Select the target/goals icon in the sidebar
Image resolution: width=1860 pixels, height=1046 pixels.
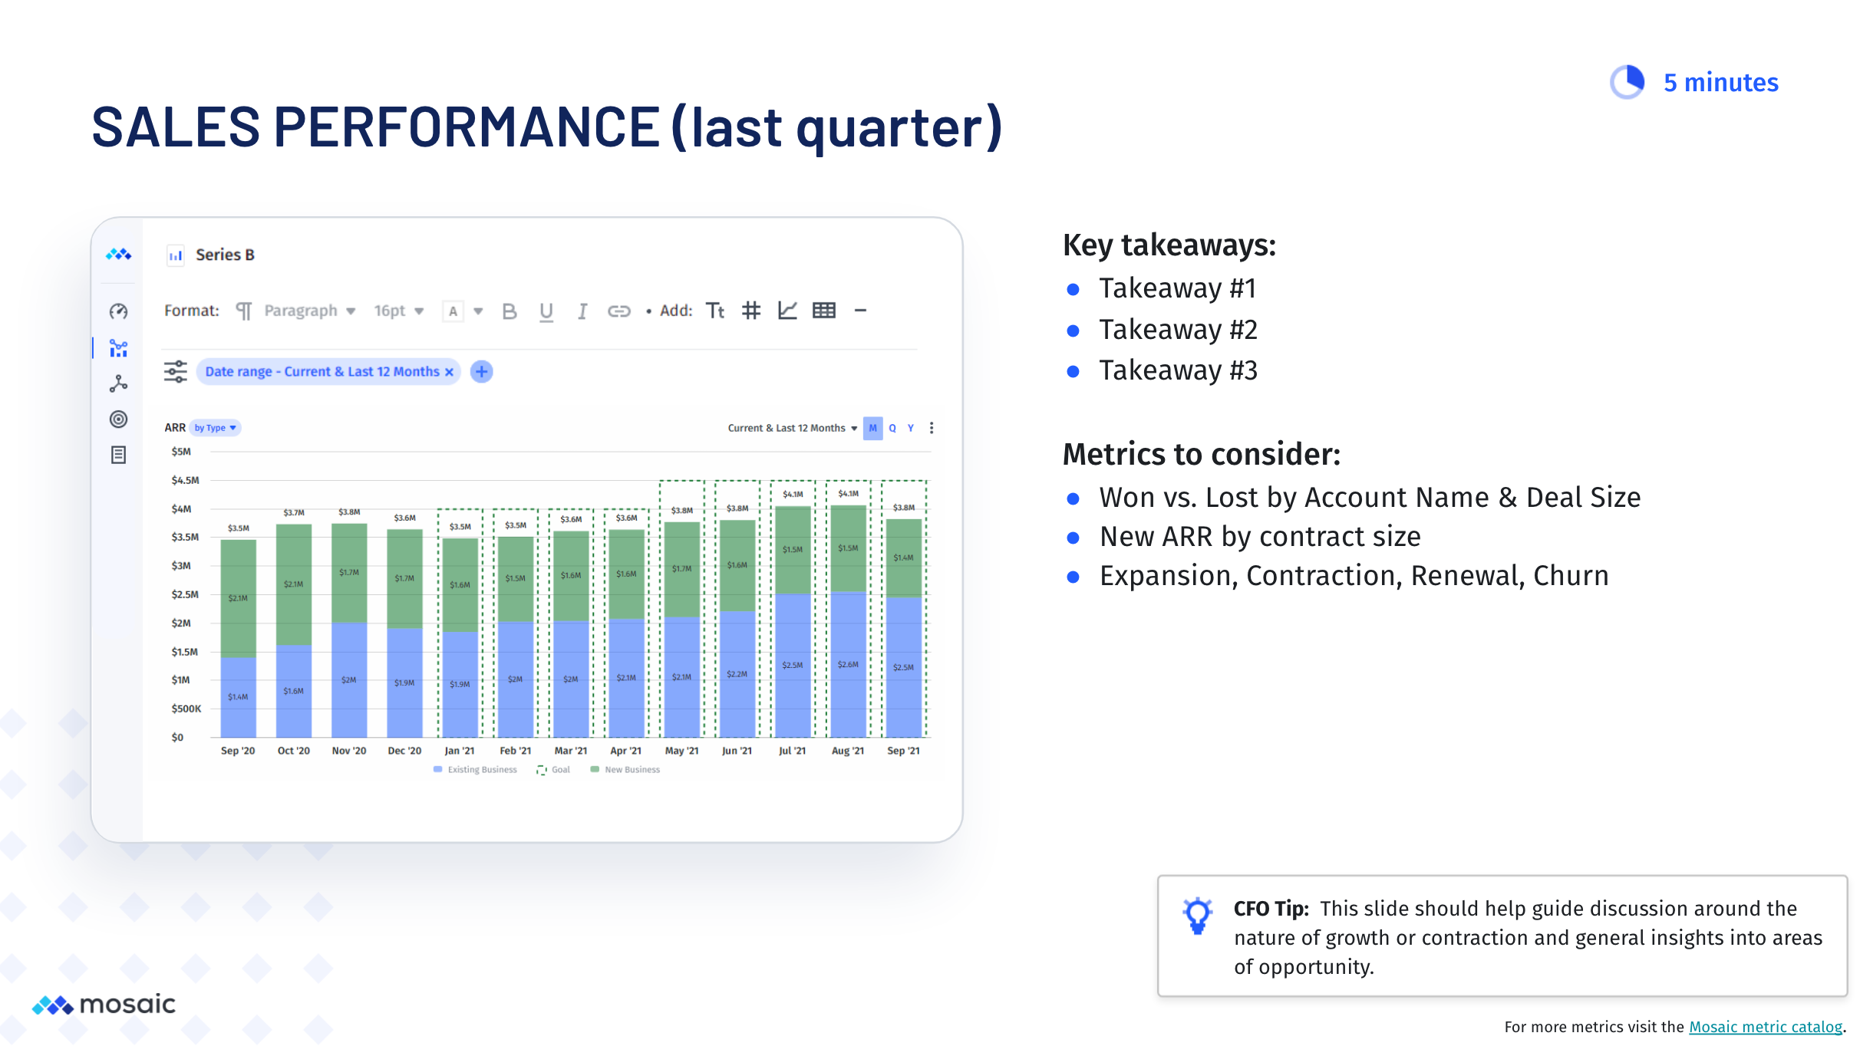pos(118,419)
